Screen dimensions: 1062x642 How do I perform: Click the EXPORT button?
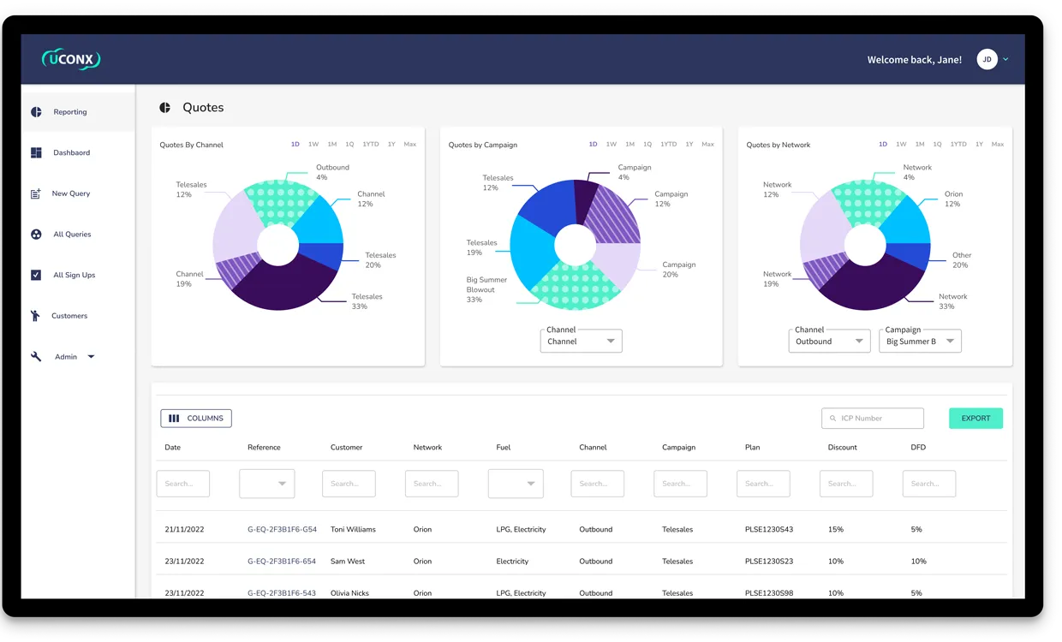pyautogui.click(x=975, y=419)
